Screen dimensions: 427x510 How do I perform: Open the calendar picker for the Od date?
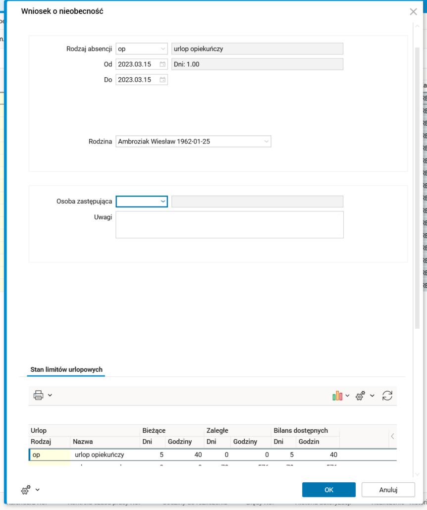[162, 64]
